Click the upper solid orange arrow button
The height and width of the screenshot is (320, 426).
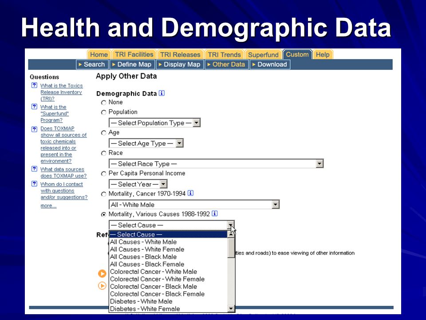102,273
